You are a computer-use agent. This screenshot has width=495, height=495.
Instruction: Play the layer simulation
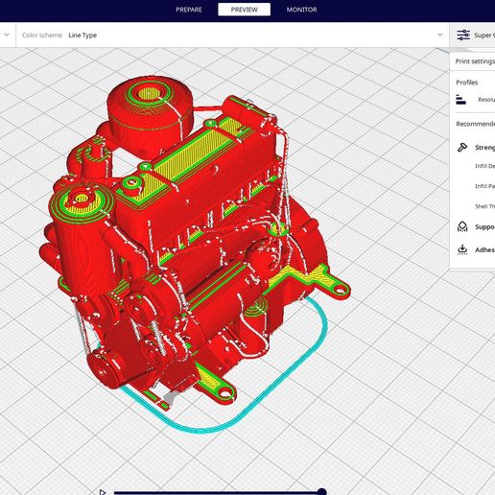click(x=103, y=492)
